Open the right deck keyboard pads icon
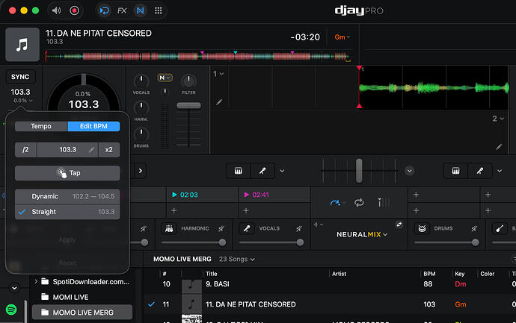516x323 pixels. pyautogui.click(x=455, y=171)
